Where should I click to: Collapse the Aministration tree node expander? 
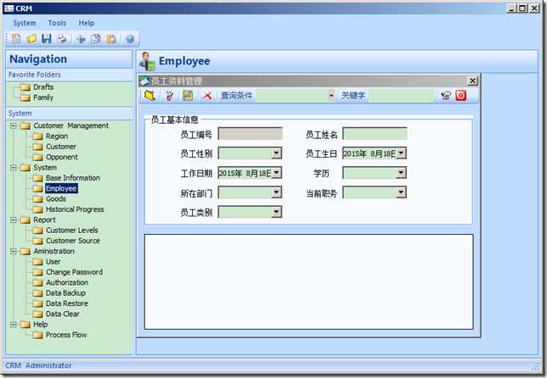(14, 251)
